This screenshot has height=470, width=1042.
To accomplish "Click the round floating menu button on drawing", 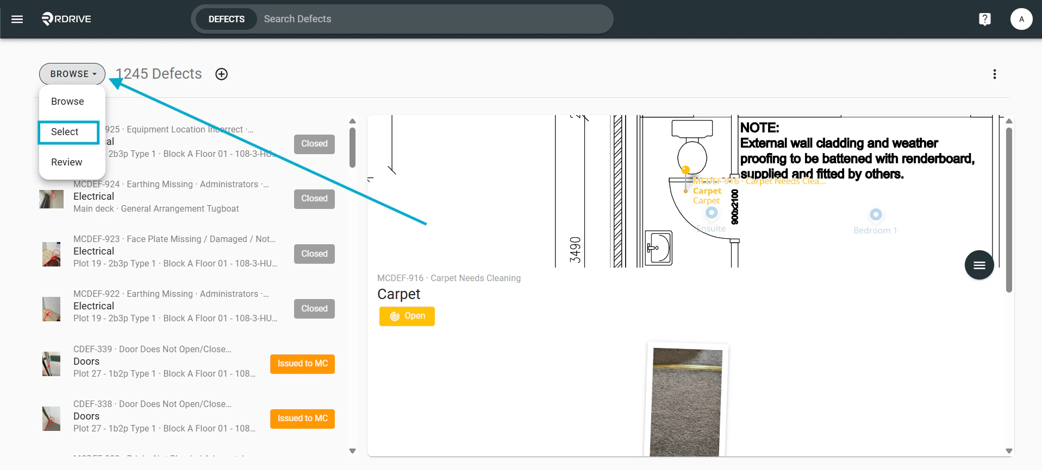I will coord(979,265).
